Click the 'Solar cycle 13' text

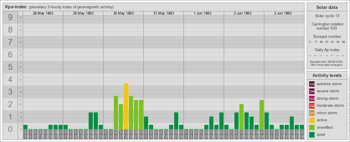327,16
